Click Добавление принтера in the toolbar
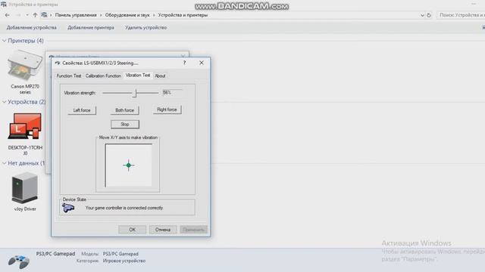Image resolution: width=485 pixels, height=272 pixels. pos(91,28)
